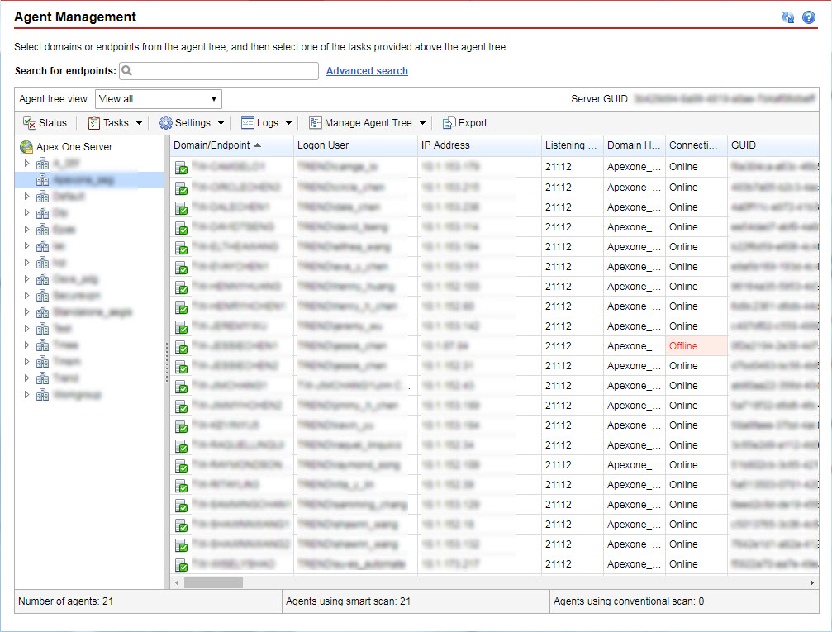Viewport: 832px width, 632px height.
Task: Expand the first domain in the agent tree
Action: coord(27,164)
